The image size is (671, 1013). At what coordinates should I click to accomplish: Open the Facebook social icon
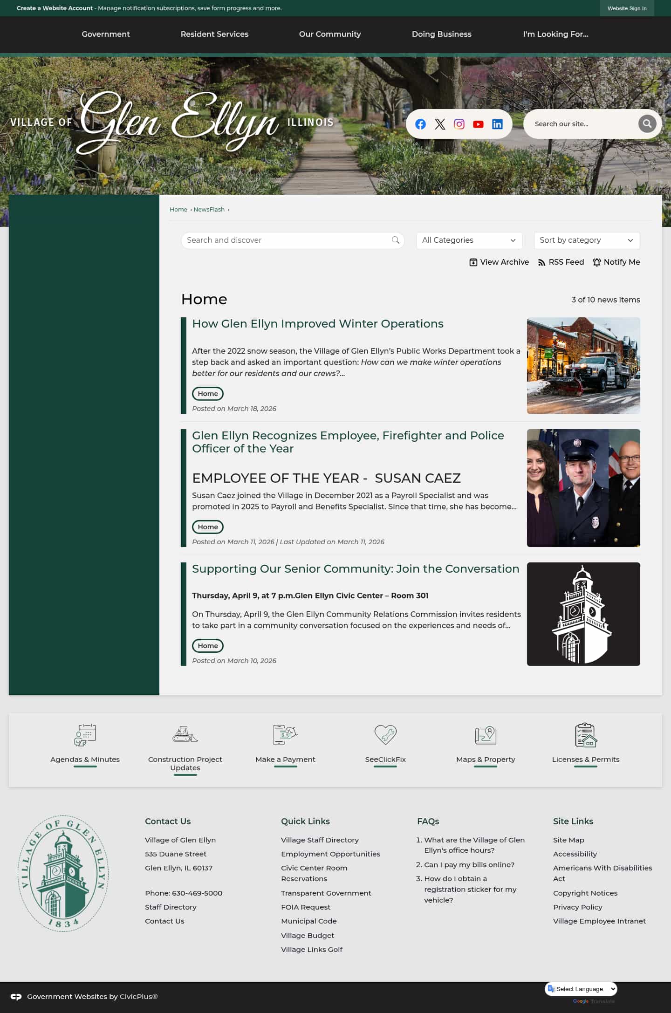[420, 124]
